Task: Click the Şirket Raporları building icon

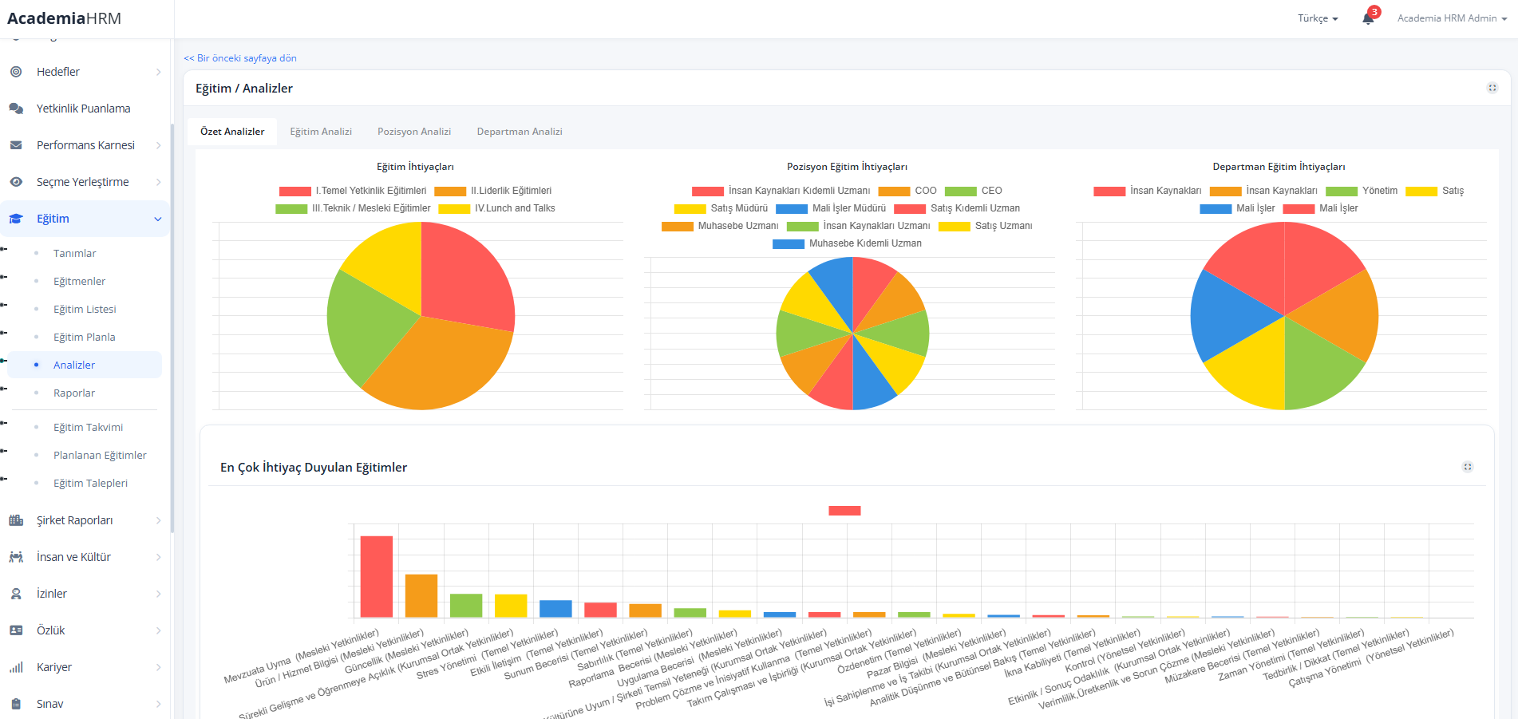Action: click(16, 520)
